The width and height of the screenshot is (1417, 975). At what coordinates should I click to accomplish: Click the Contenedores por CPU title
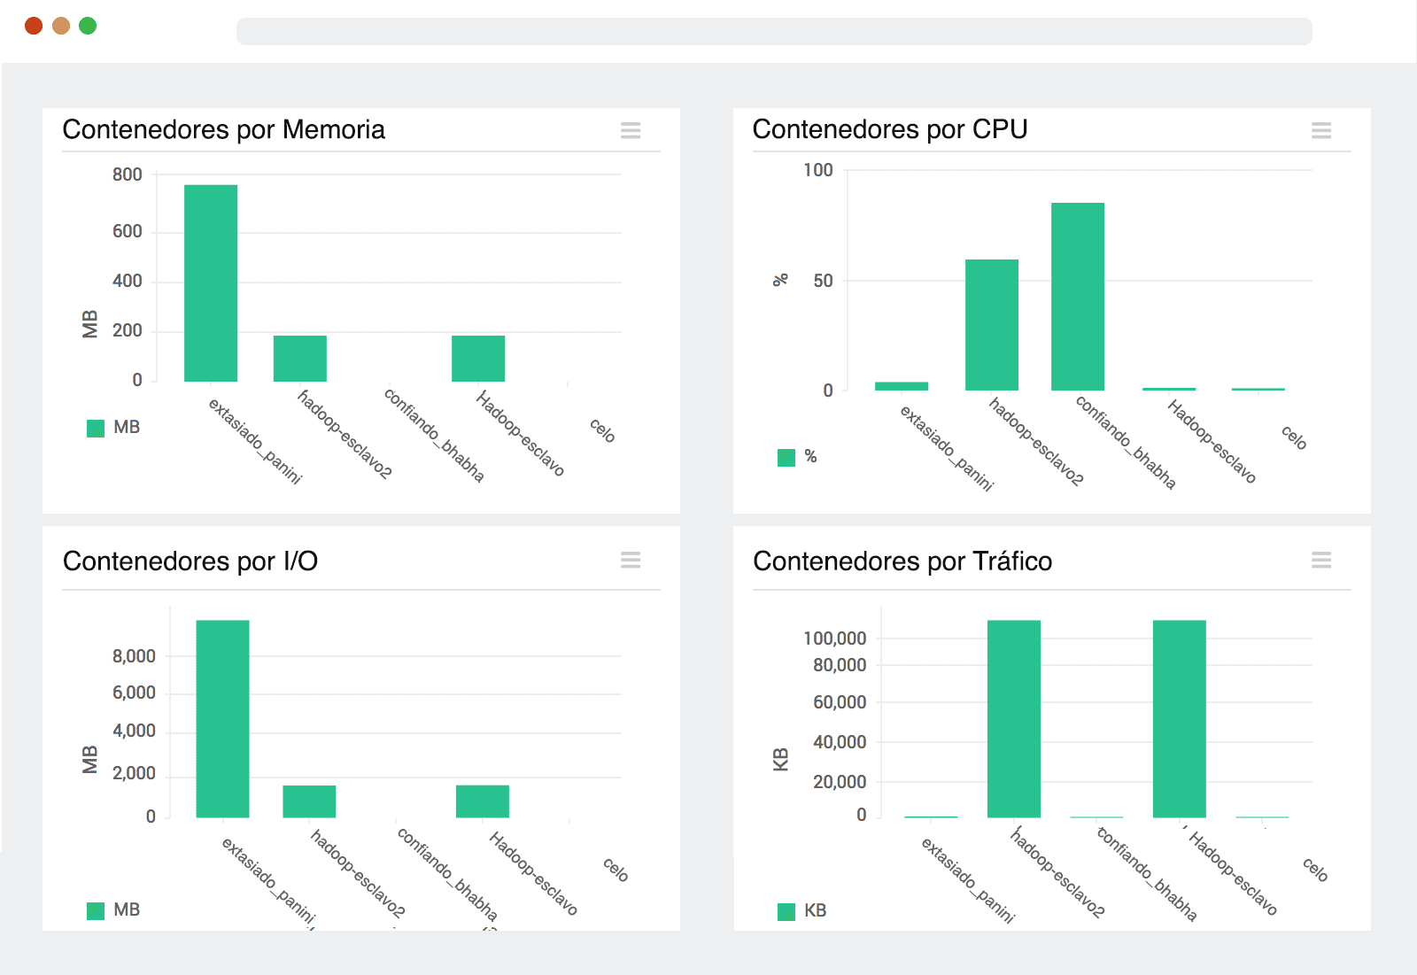tap(889, 129)
